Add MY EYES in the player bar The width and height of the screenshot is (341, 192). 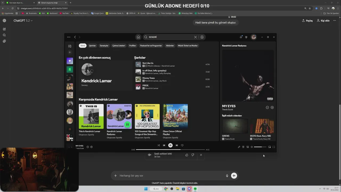(x=91, y=147)
